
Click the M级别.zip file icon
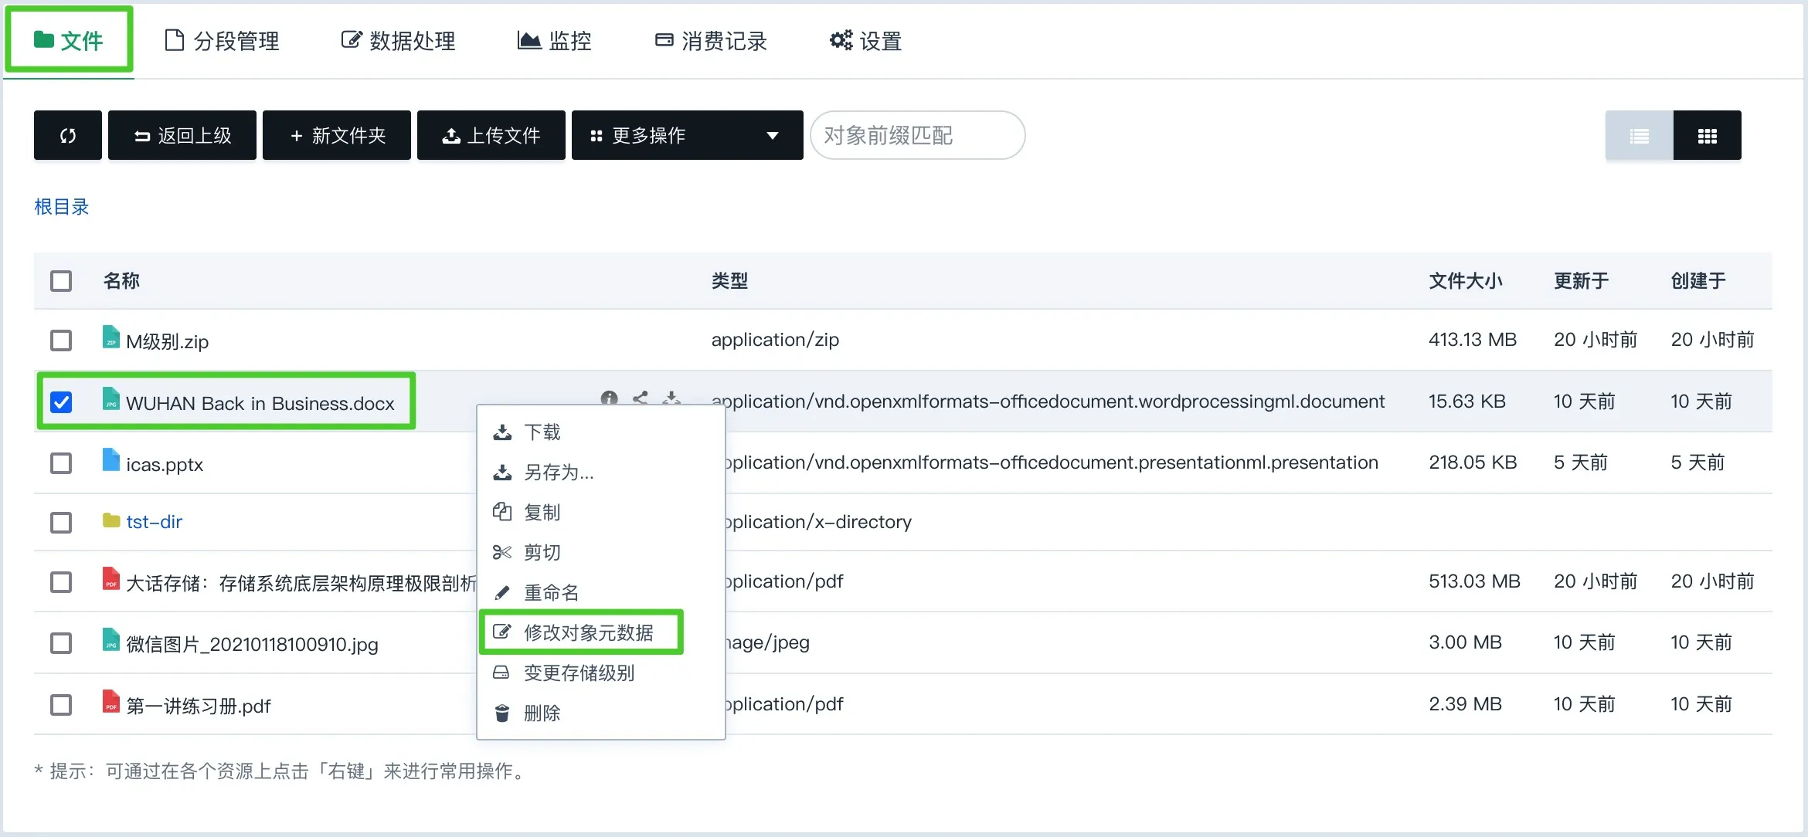(111, 338)
